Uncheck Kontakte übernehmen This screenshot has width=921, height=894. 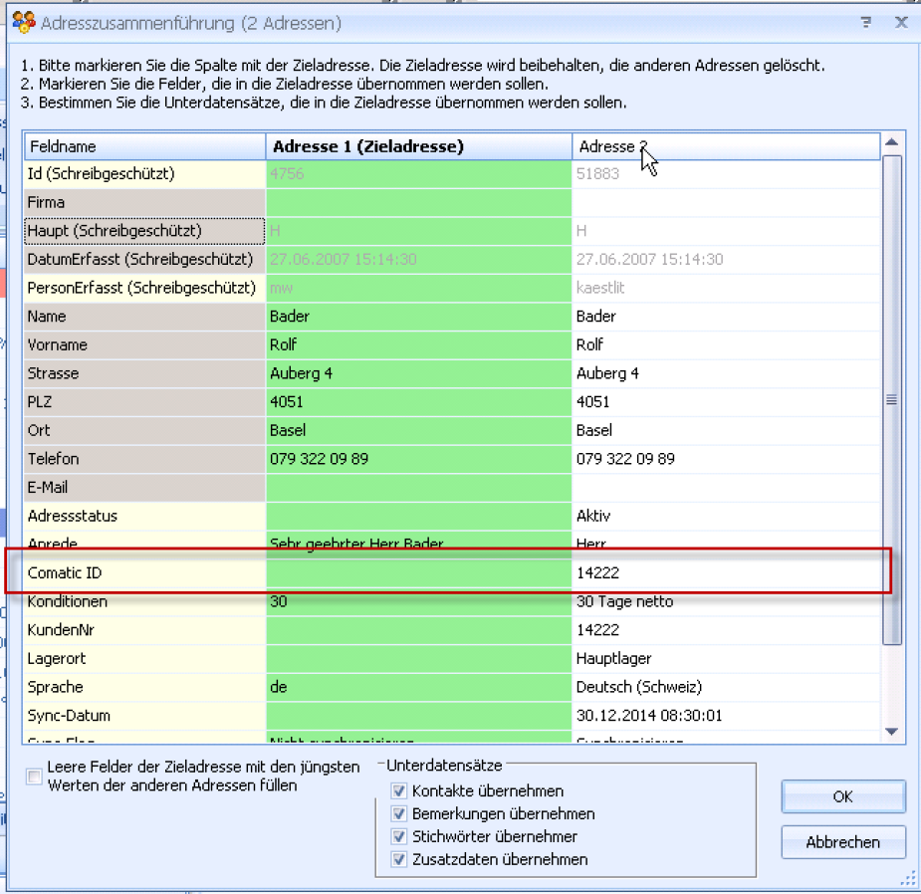tap(399, 790)
